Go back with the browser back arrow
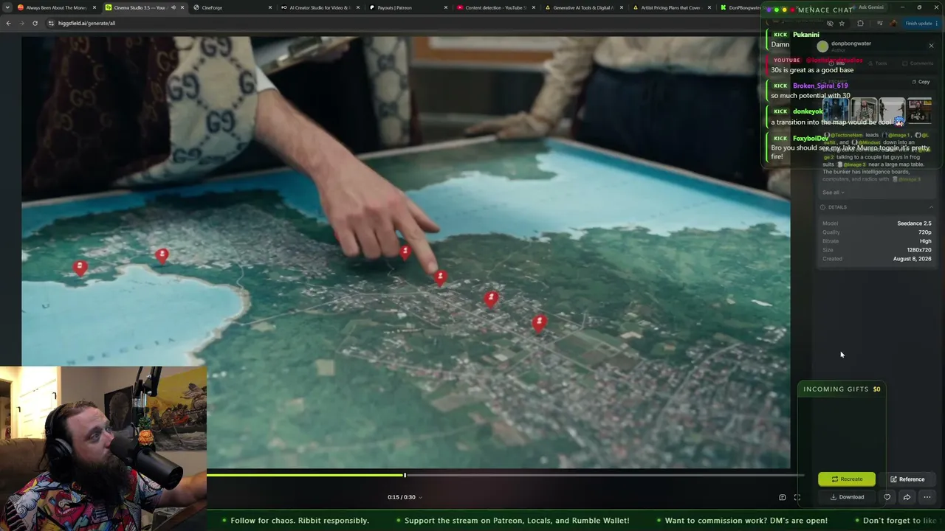Image resolution: width=945 pixels, height=531 pixels. [x=8, y=23]
